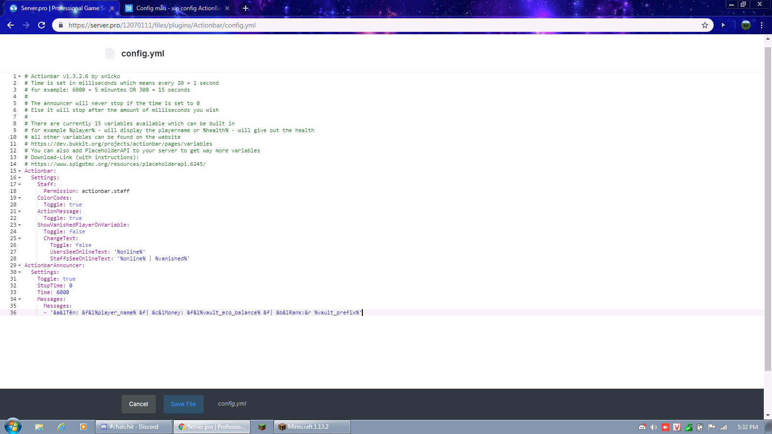Click the UsersSeeOnlineText value '%online%'
772x434 pixels.
click(x=130, y=252)
